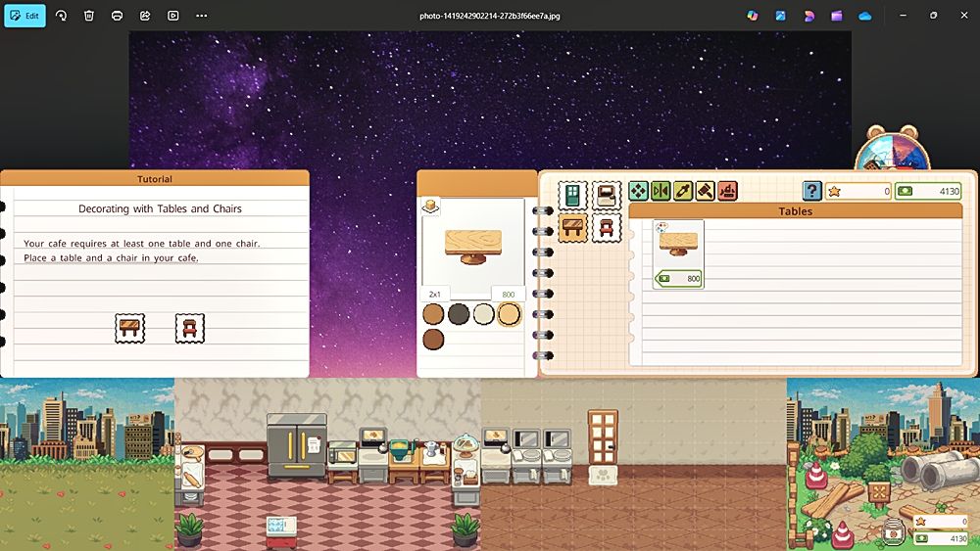This screenshot has height=551, width=980.
Task: Click the Tutorial panel title bar
Action: (155, 178)
